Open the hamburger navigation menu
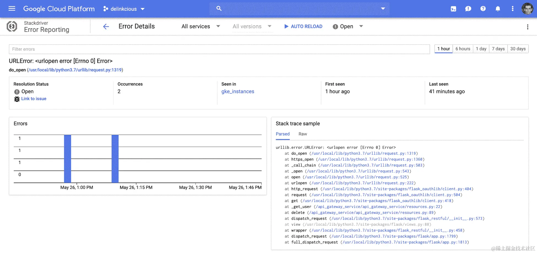 12,9
